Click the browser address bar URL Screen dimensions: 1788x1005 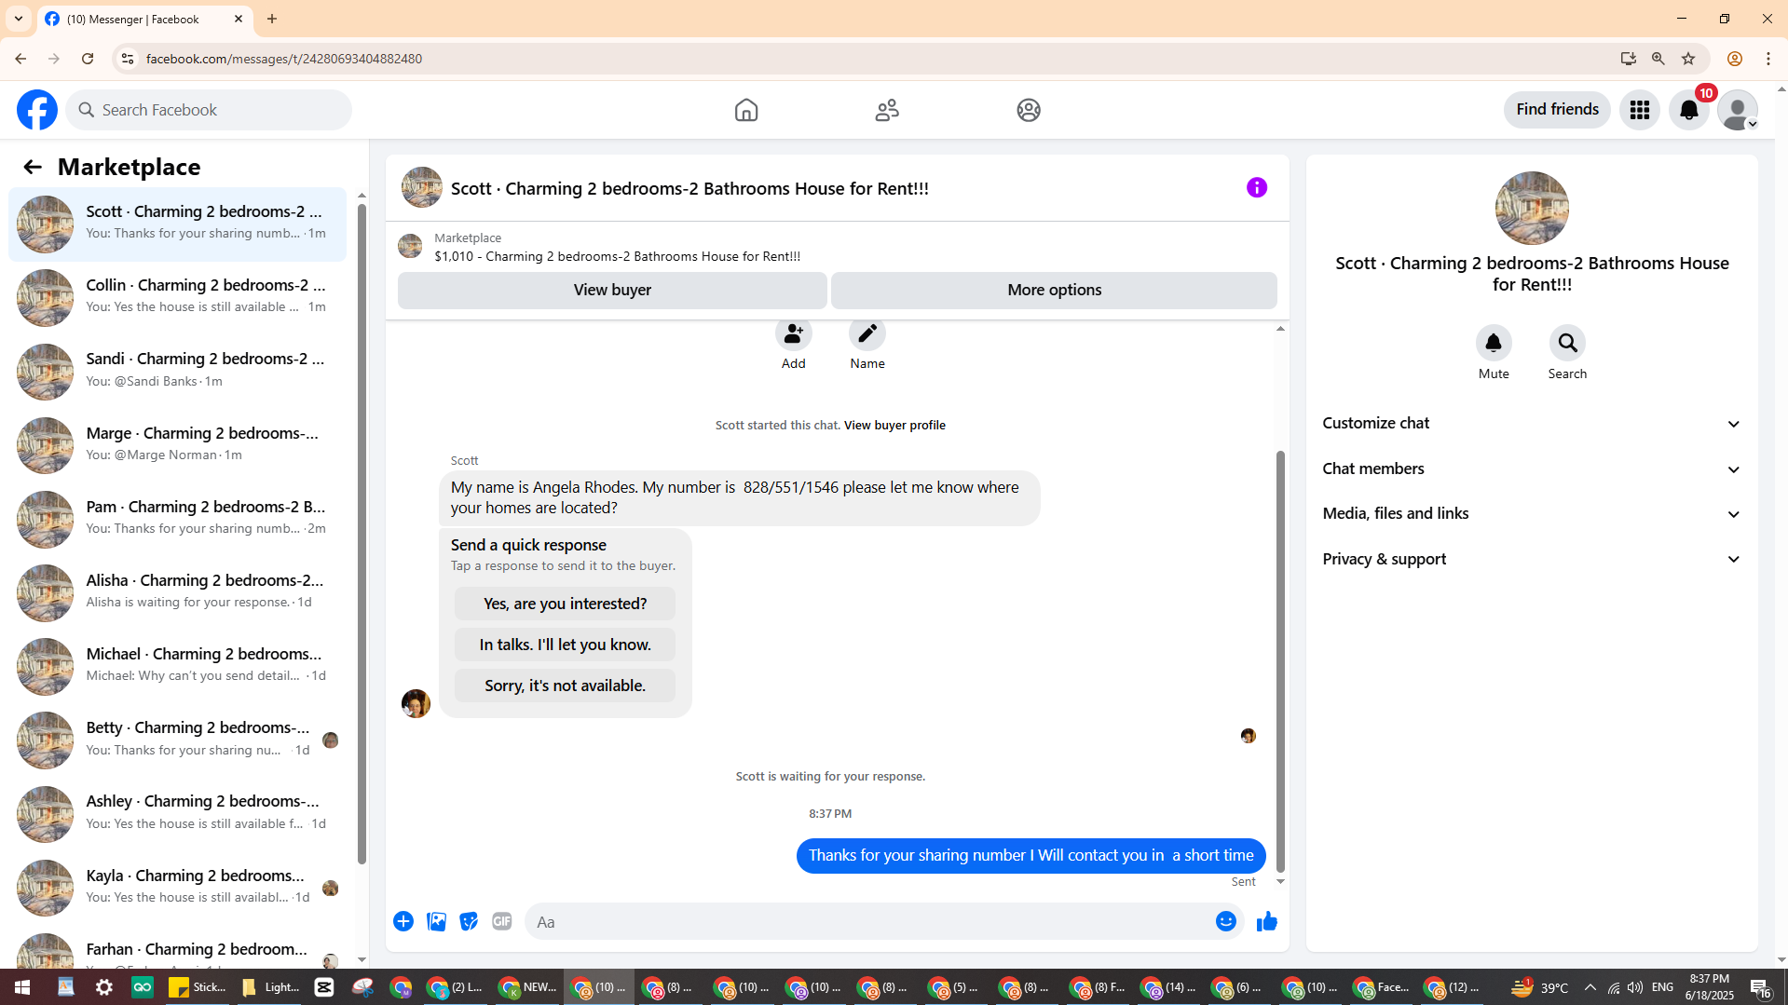coord(284,59)
